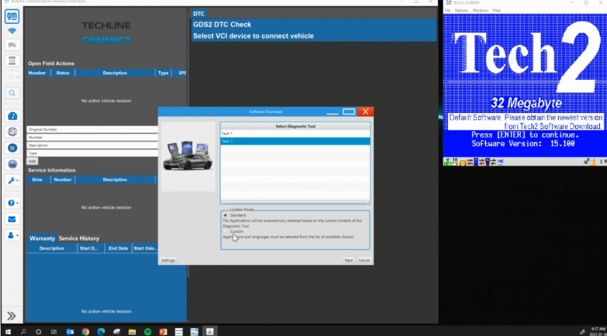Click the Date column header in Service Information
The width and height of the screenshot is (607, 336).
(37, 180)
